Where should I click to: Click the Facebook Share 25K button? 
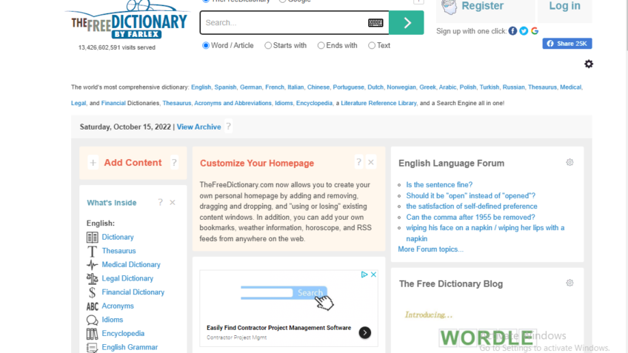[567, 44]
